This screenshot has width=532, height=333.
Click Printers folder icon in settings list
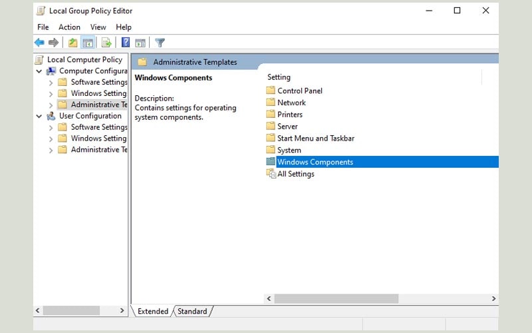tap(271, 114)
